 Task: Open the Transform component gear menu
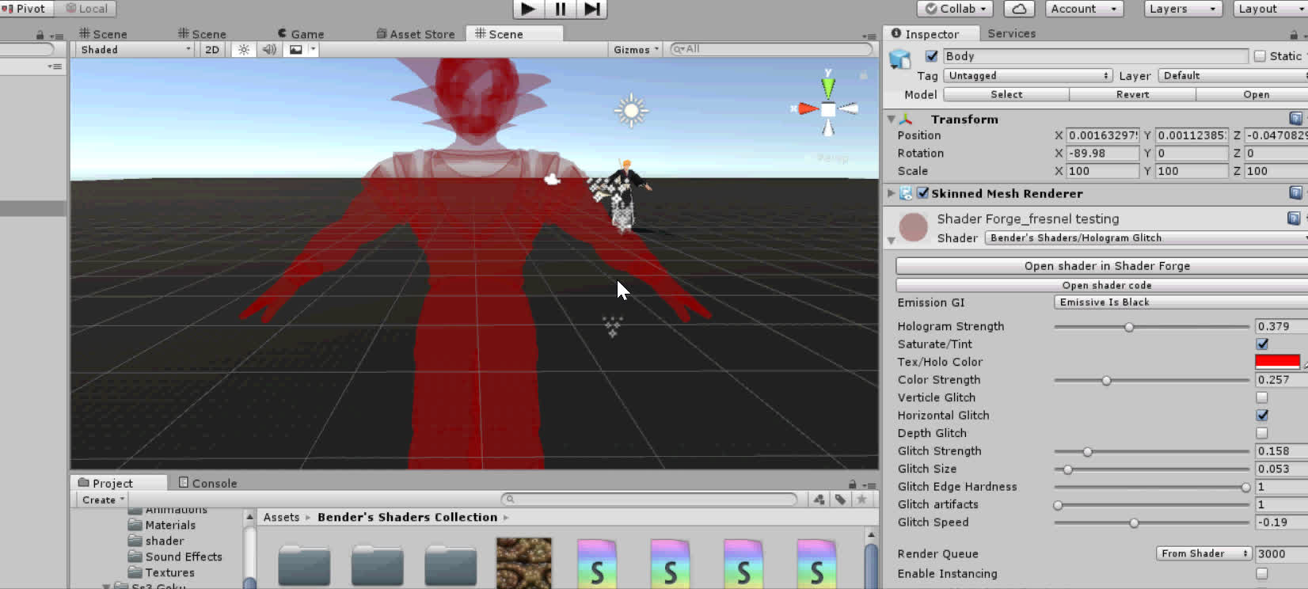[1295, 119]
